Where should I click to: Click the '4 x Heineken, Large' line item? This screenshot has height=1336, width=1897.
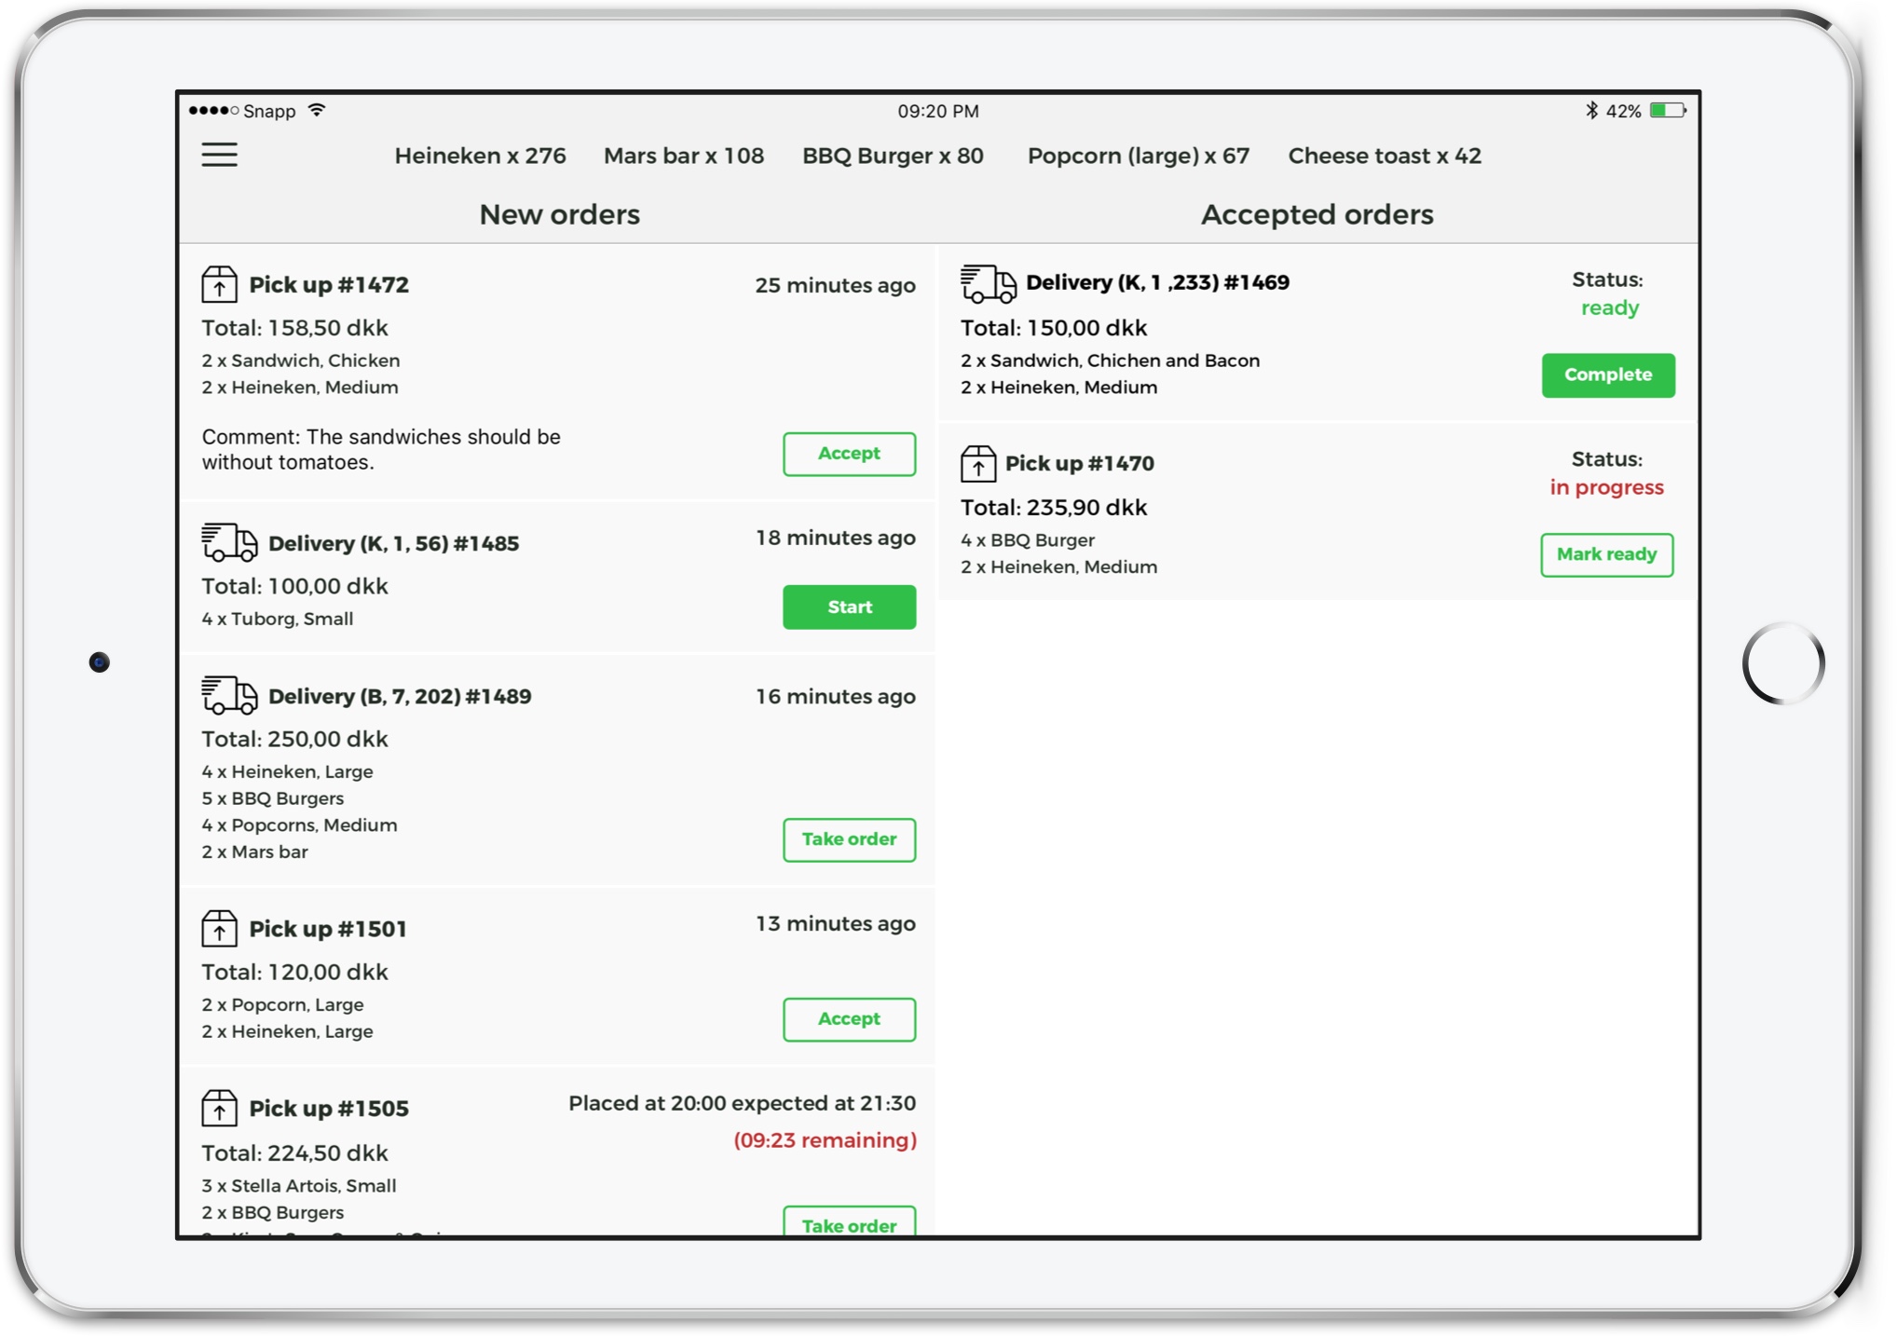(x=287, y=771)
